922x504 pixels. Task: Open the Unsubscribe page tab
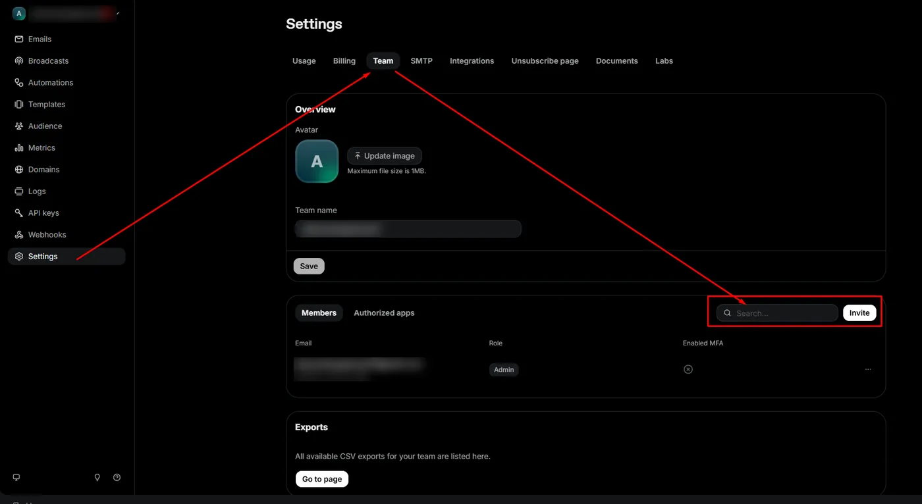[x=545, y=61]
